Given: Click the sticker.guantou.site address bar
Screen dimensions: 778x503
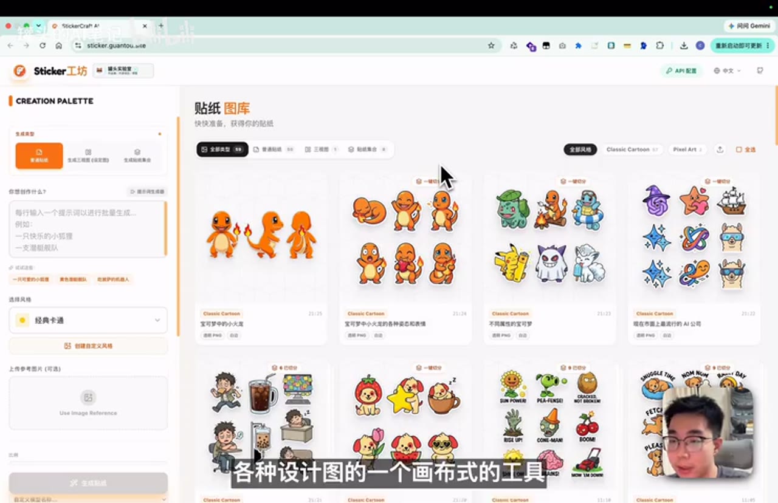Looking at the screenshot, I should pos(286,46).
